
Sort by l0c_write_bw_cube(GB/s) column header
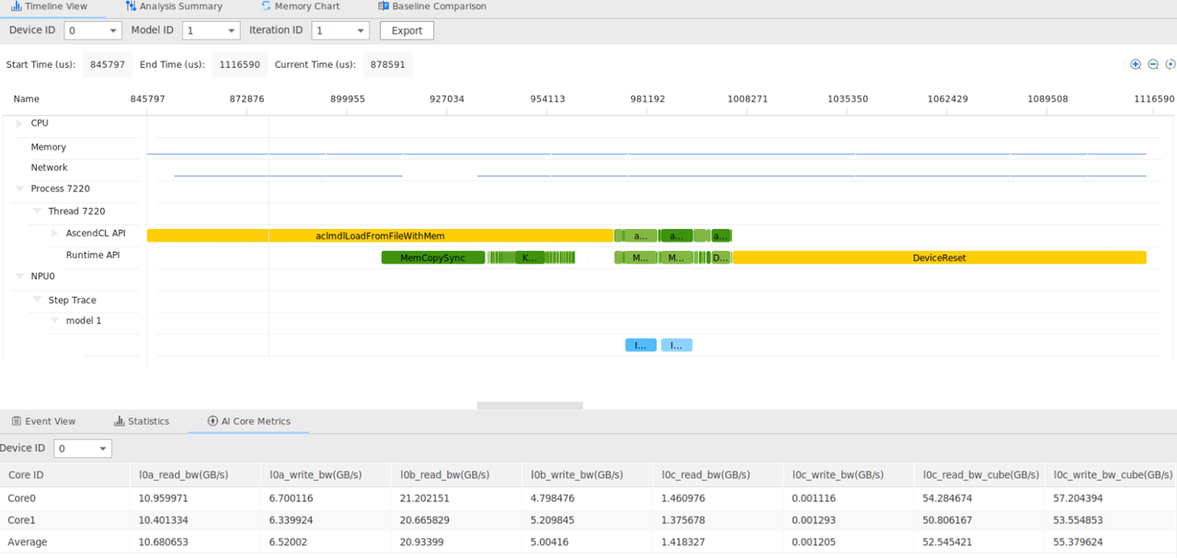1113,475
